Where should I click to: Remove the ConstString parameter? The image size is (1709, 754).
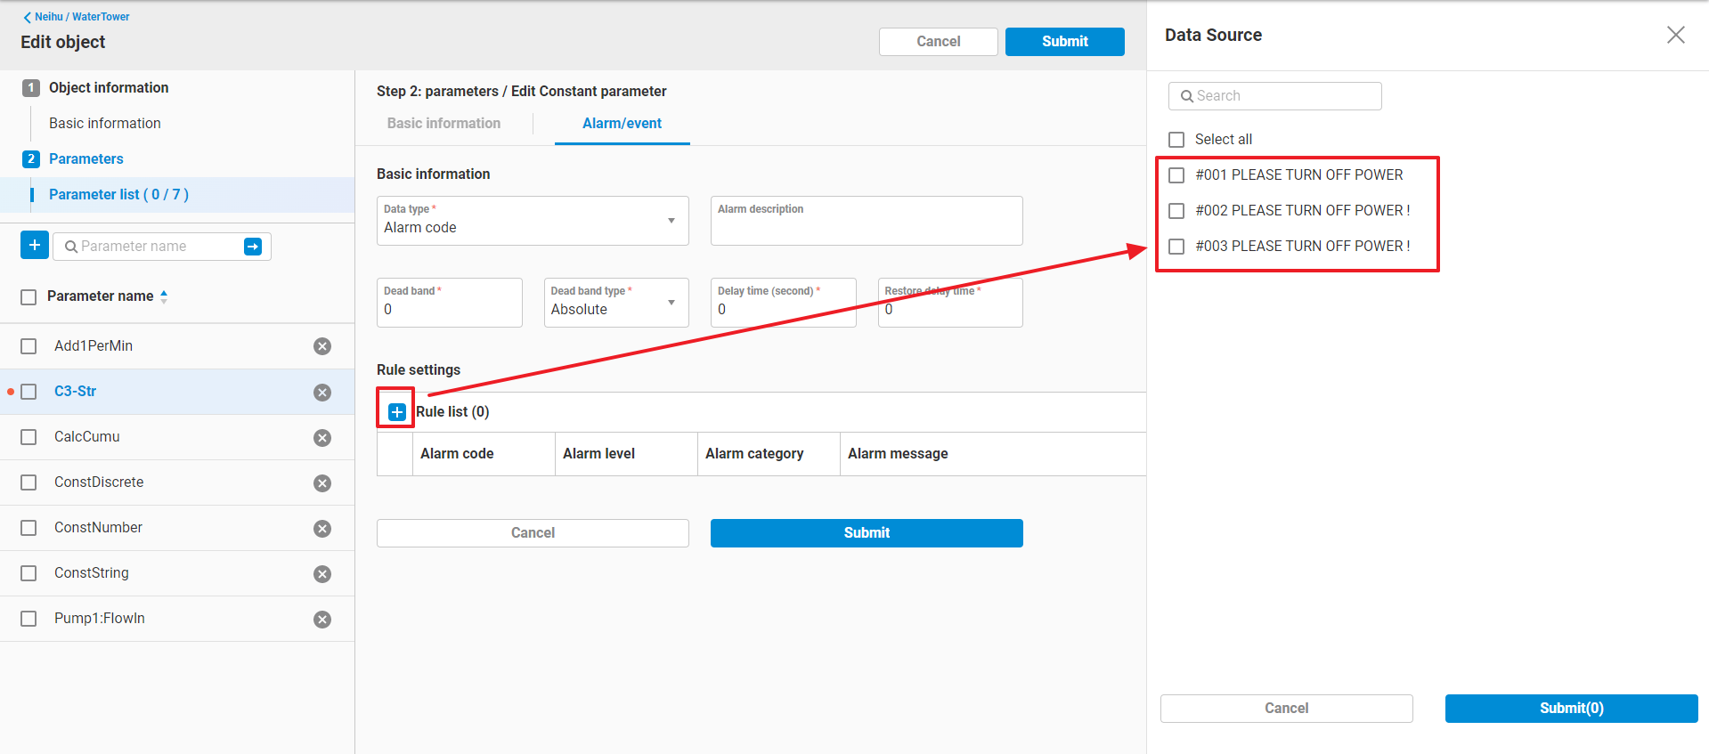322,573
